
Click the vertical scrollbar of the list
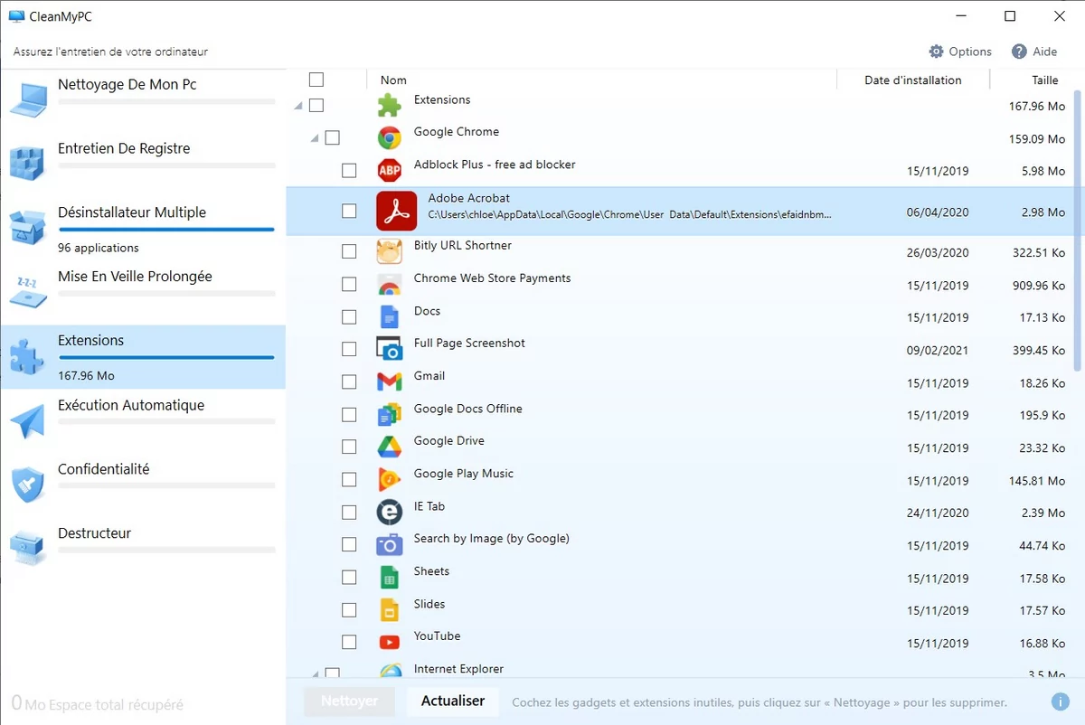coord(1077,231)
